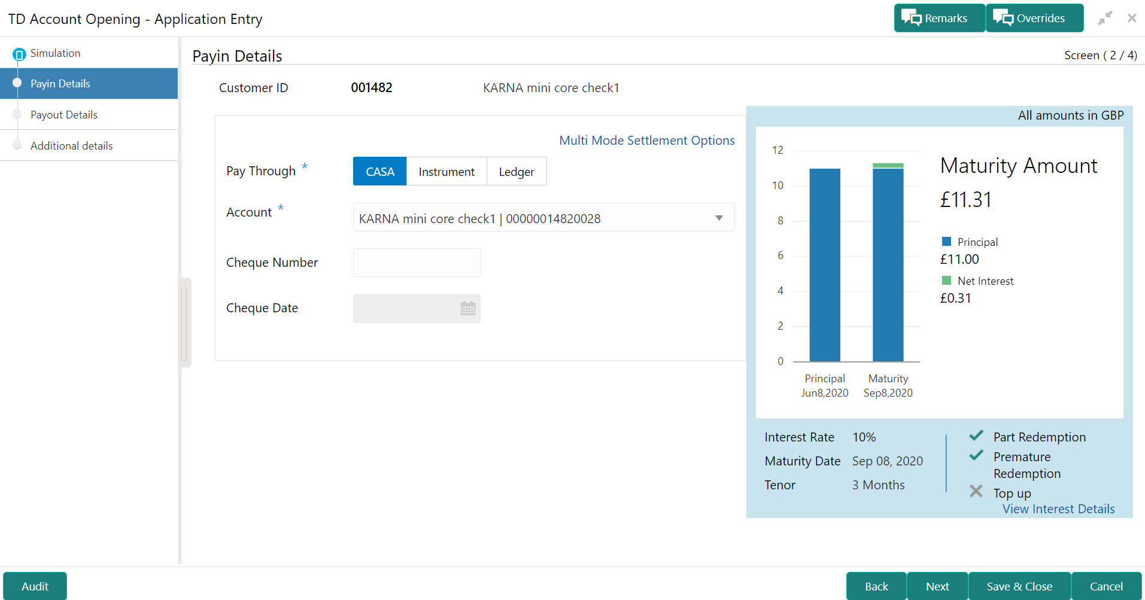Switch to Additional details step

click(x=89, y=146)
